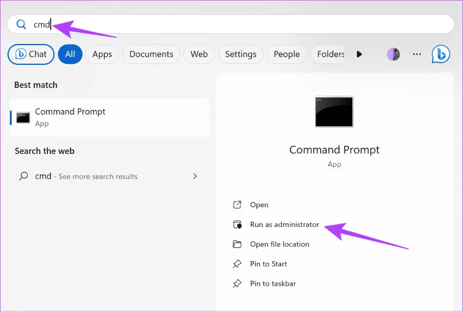
Task: Click the pin icon beside Pin to Start
Action: pos(237,264)
